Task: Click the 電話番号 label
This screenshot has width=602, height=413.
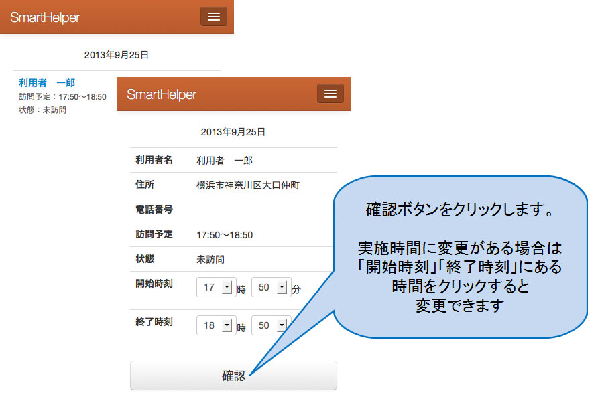Action: point(154,210)
